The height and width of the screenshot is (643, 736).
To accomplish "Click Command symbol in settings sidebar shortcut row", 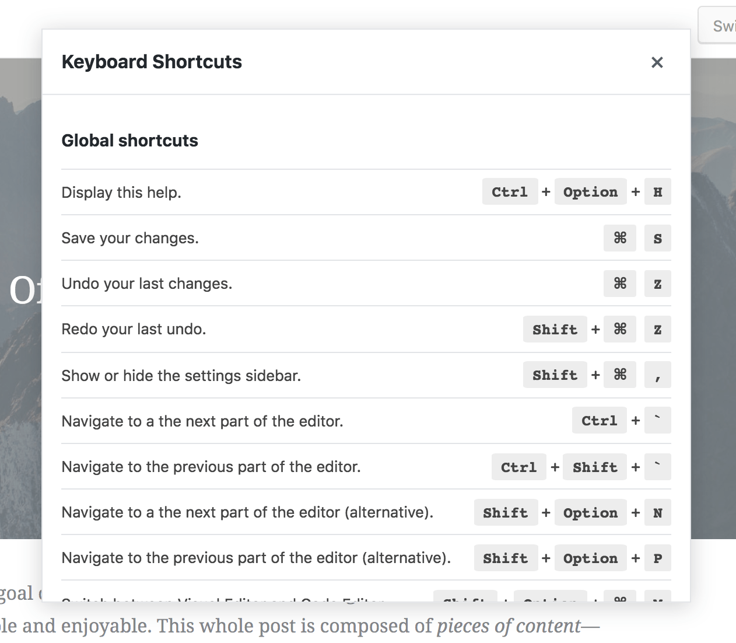I will (x=619, y=375).
